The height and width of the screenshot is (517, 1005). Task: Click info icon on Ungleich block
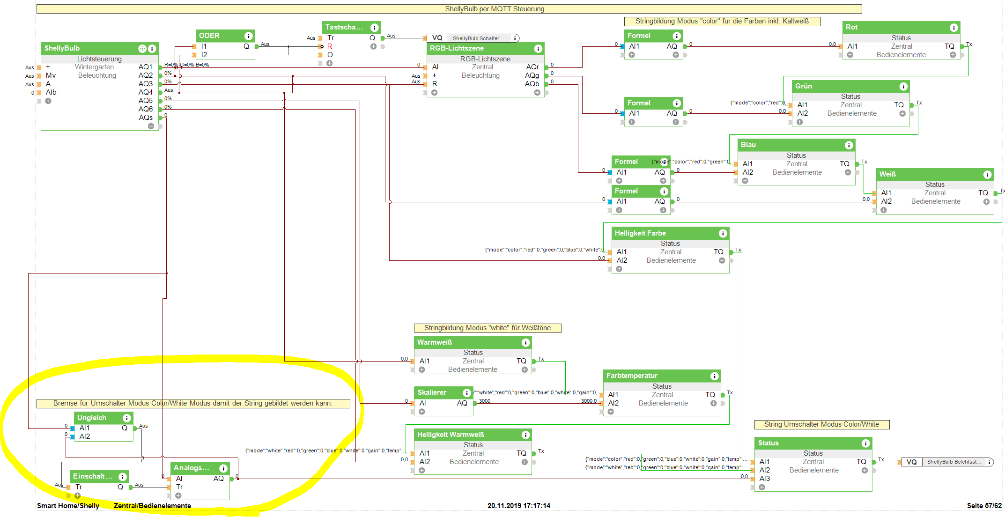[x=127, y=418]
